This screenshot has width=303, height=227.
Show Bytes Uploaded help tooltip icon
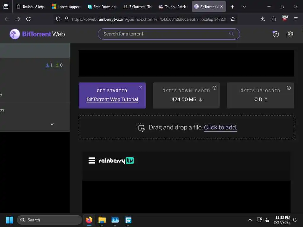289,88
